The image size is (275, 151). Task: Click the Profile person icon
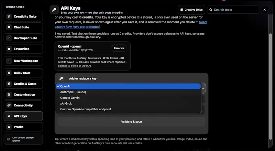pos(9,127)
